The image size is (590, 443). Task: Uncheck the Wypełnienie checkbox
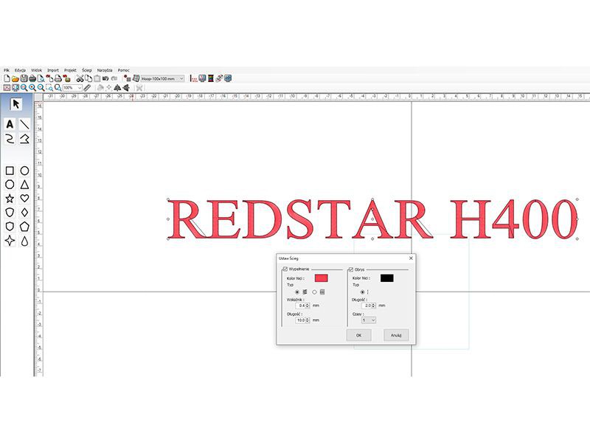(x=285, y=269)
